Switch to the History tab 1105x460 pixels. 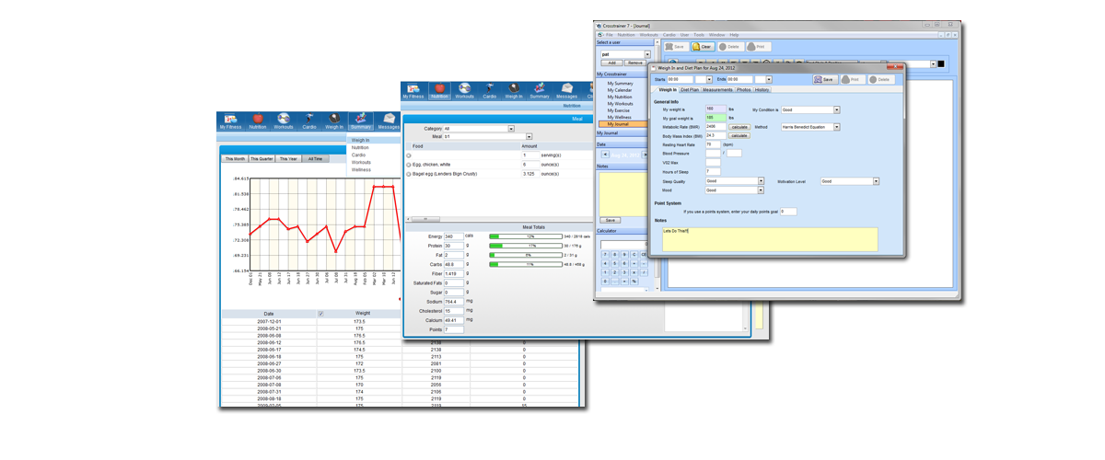click(762, 90)
